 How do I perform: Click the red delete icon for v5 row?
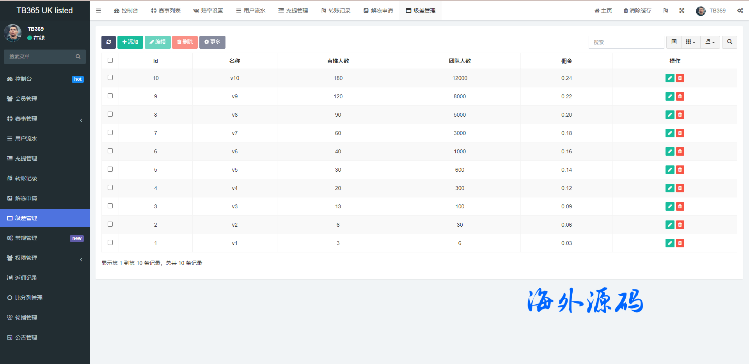point(680,170)
